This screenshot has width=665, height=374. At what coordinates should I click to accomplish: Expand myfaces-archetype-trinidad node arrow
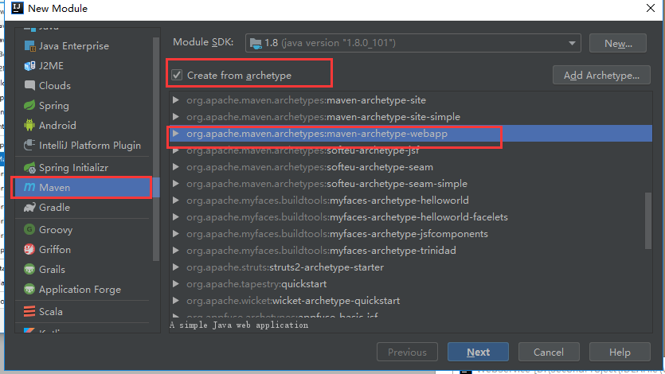175,251
